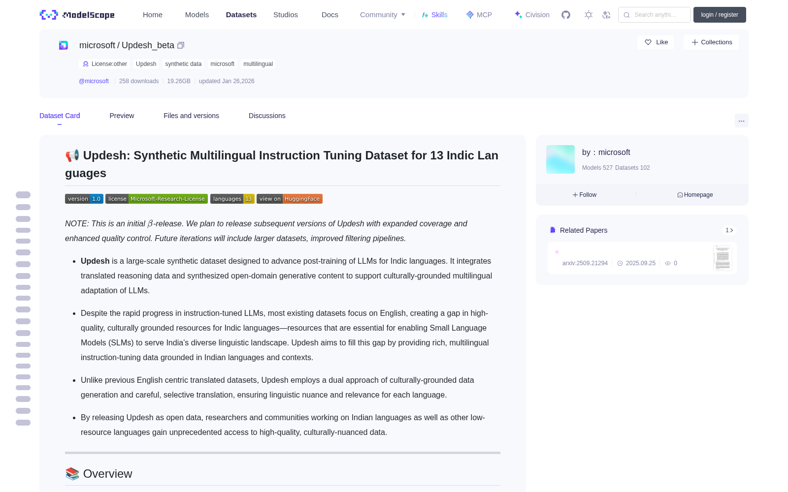Viewport: 788px width, 492px height.
Task: Open the arXiv paper thumbnail preview
Action: (723, 258)
